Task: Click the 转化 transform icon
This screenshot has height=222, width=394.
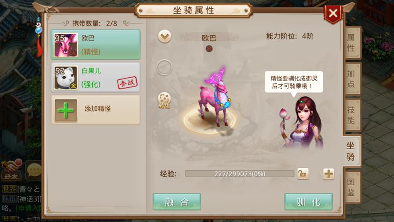Action: [164, 100]
